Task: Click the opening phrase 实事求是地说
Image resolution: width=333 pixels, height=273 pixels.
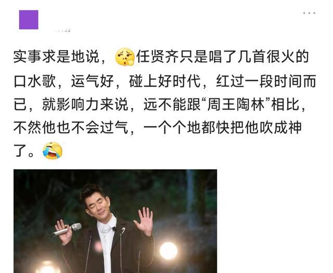Action: pos(56,57)
